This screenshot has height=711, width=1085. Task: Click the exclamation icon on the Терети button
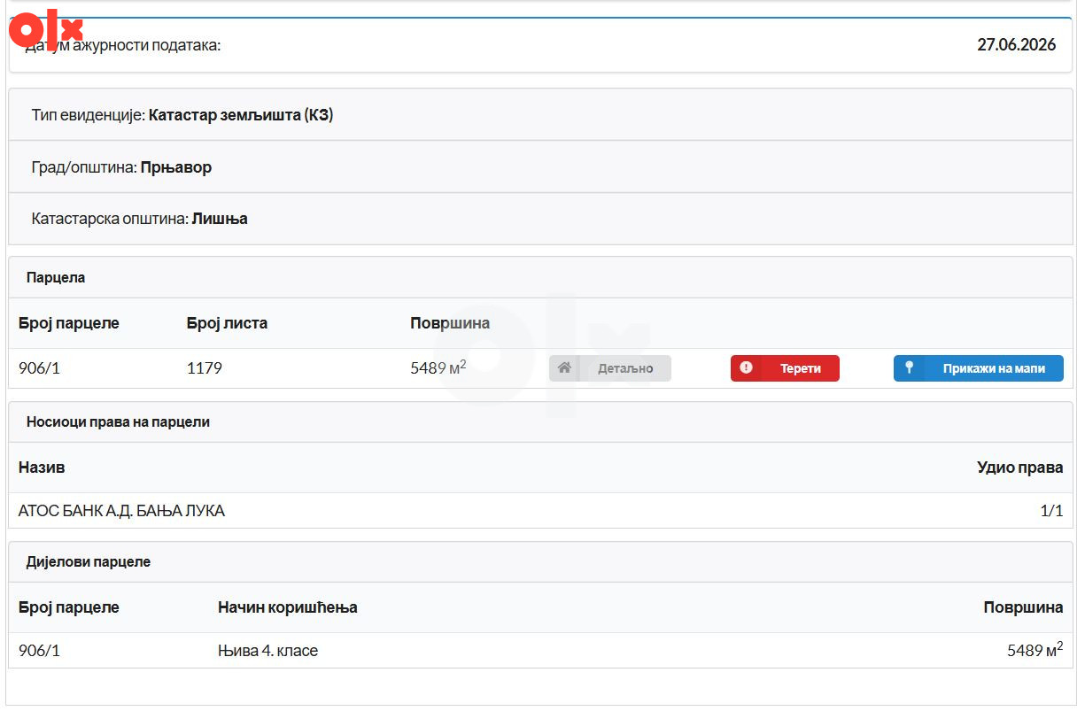tap(746, 367)
